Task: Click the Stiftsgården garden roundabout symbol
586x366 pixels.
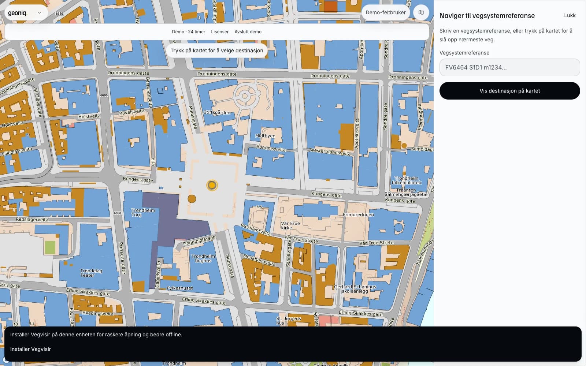Action: [244, 97]
